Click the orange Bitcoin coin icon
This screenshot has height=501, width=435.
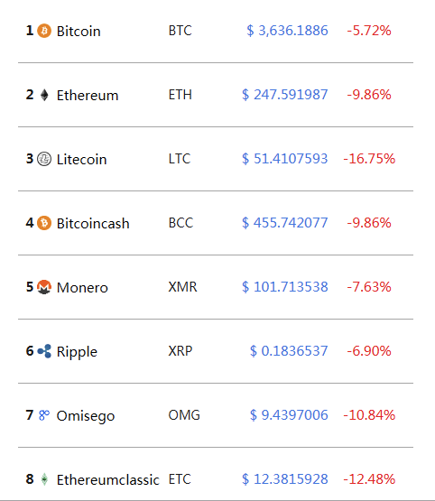tap(44, 31)
